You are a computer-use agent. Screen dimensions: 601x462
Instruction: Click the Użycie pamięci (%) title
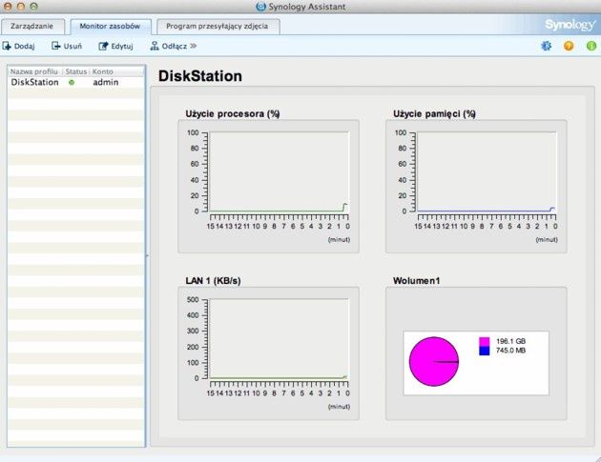tap(435, 114)
